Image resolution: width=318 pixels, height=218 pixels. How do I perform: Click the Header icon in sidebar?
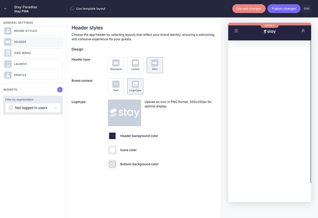tap(8, 42)
